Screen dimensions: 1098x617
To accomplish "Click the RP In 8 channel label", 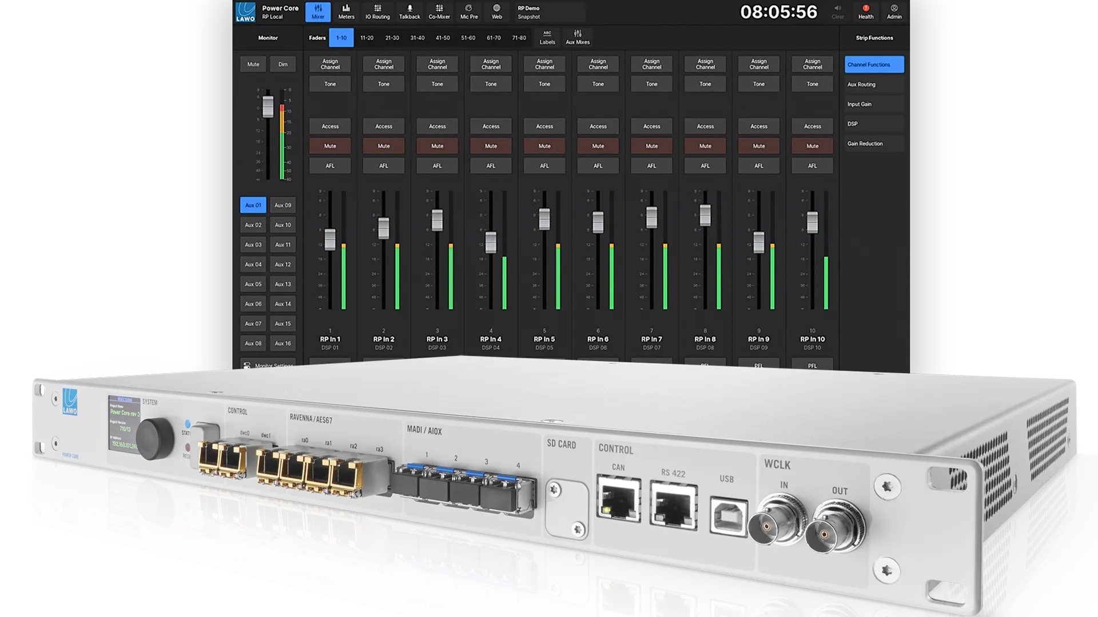I will coord(705,339).
